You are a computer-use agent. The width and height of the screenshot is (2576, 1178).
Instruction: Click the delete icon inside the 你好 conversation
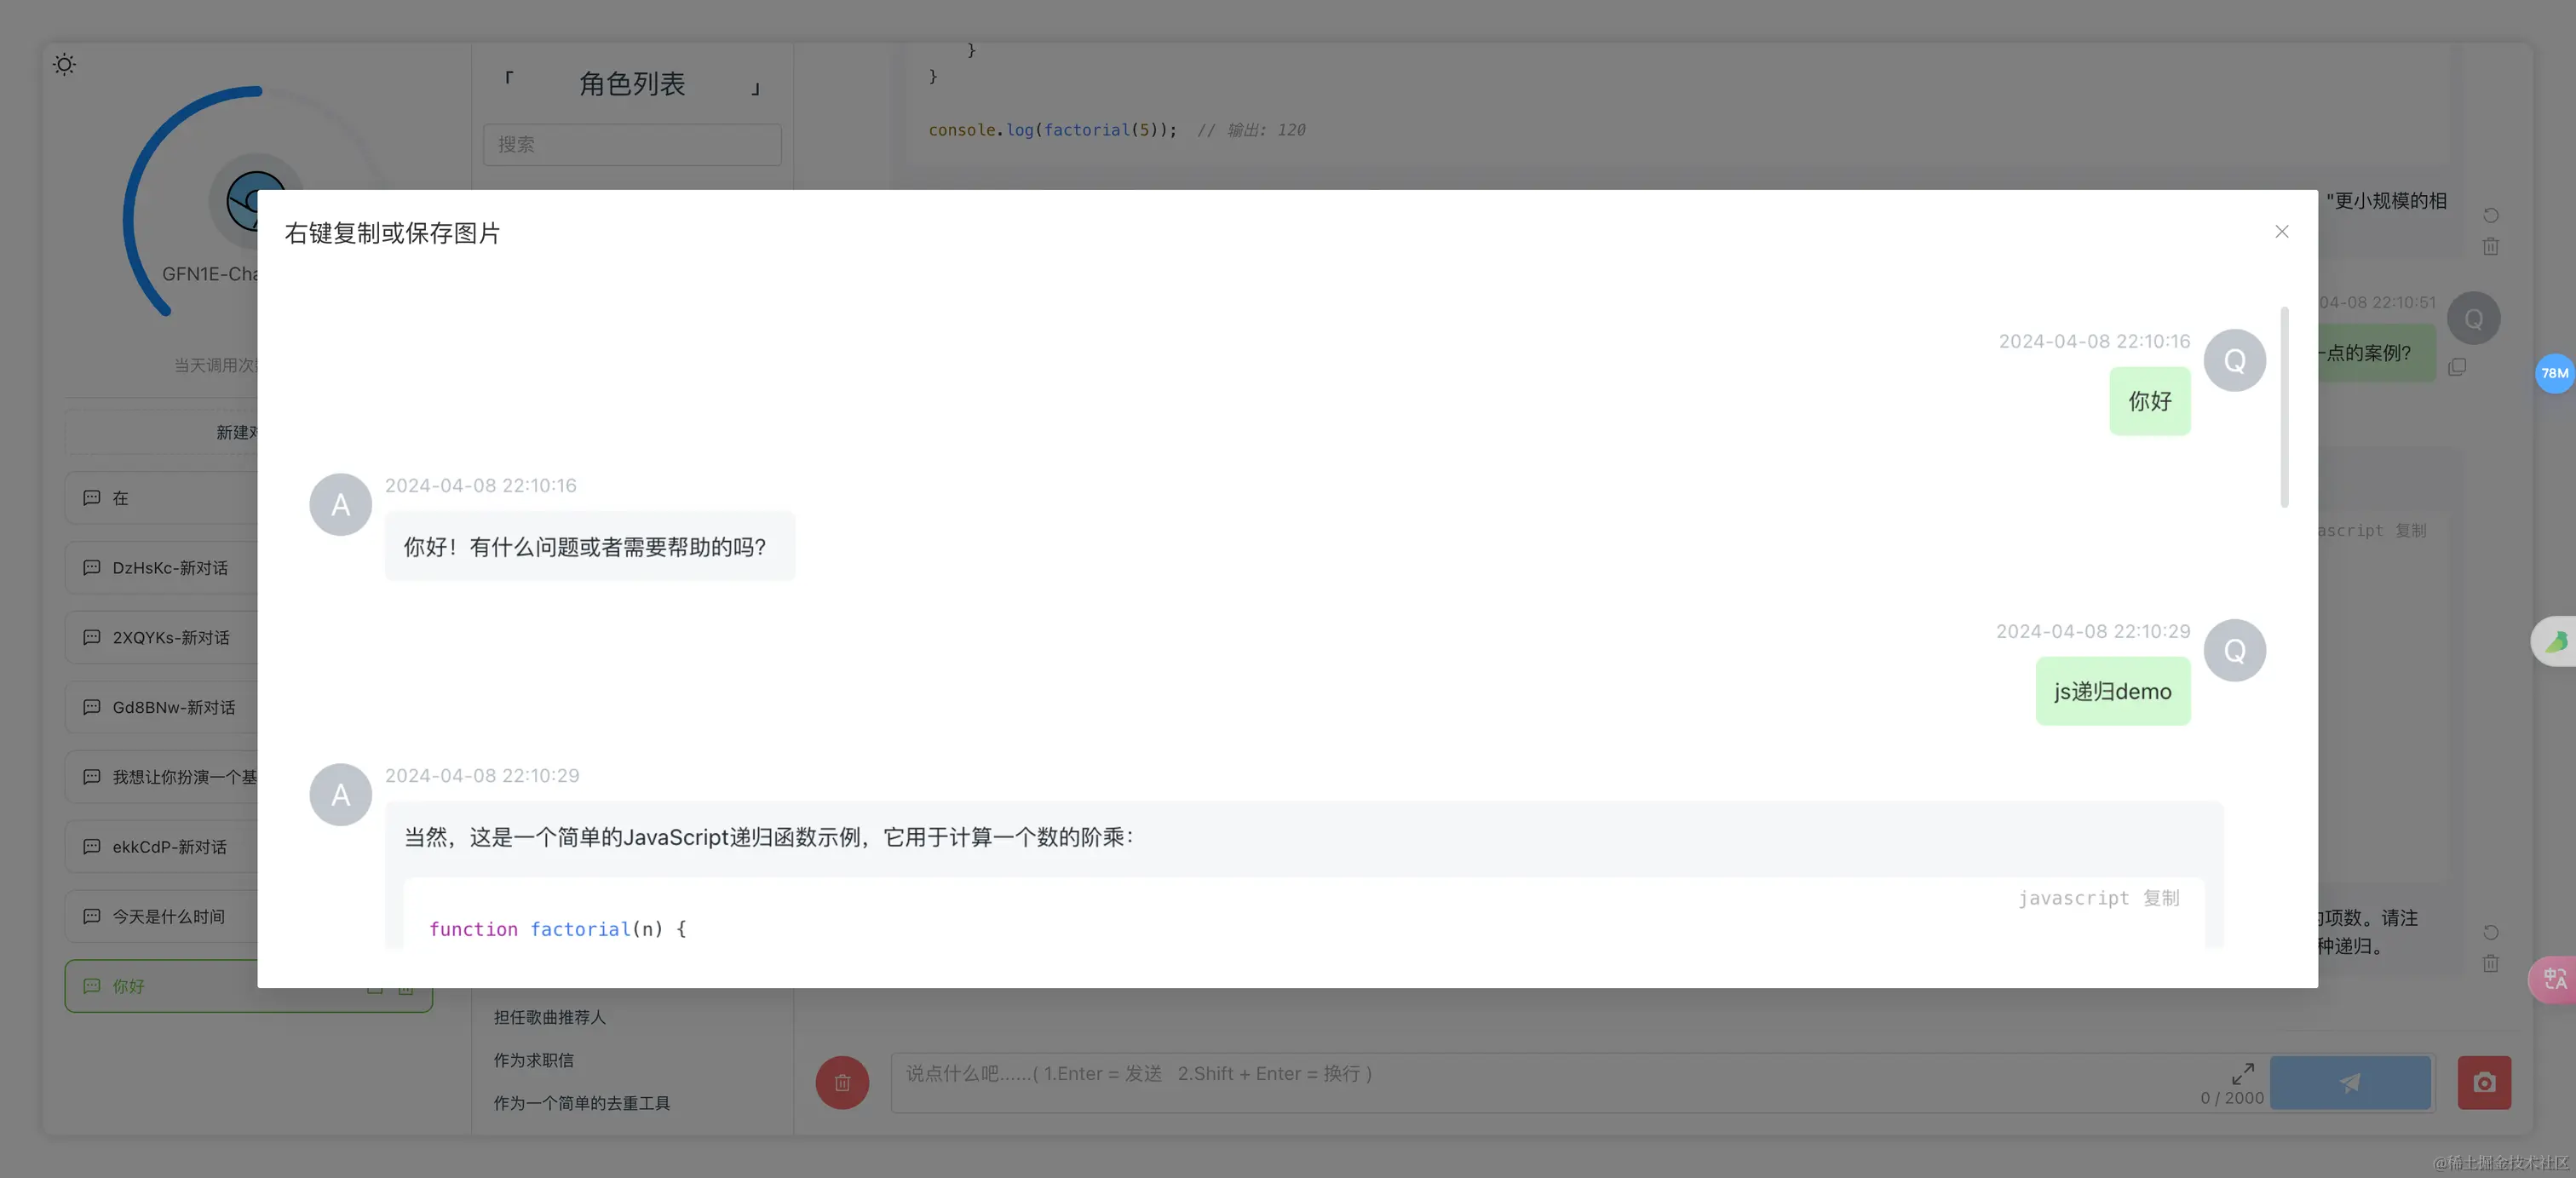[x=405, y=986]
